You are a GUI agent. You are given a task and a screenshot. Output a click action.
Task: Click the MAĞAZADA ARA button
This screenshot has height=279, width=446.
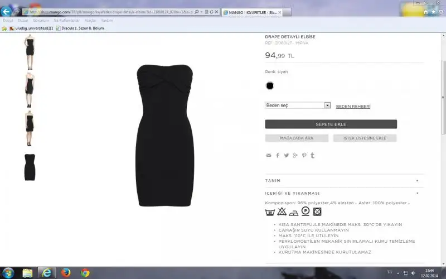click(297, 138)
